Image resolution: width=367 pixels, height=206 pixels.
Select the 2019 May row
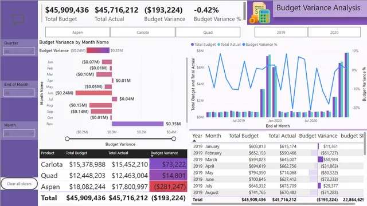click(x=278, y=173)
